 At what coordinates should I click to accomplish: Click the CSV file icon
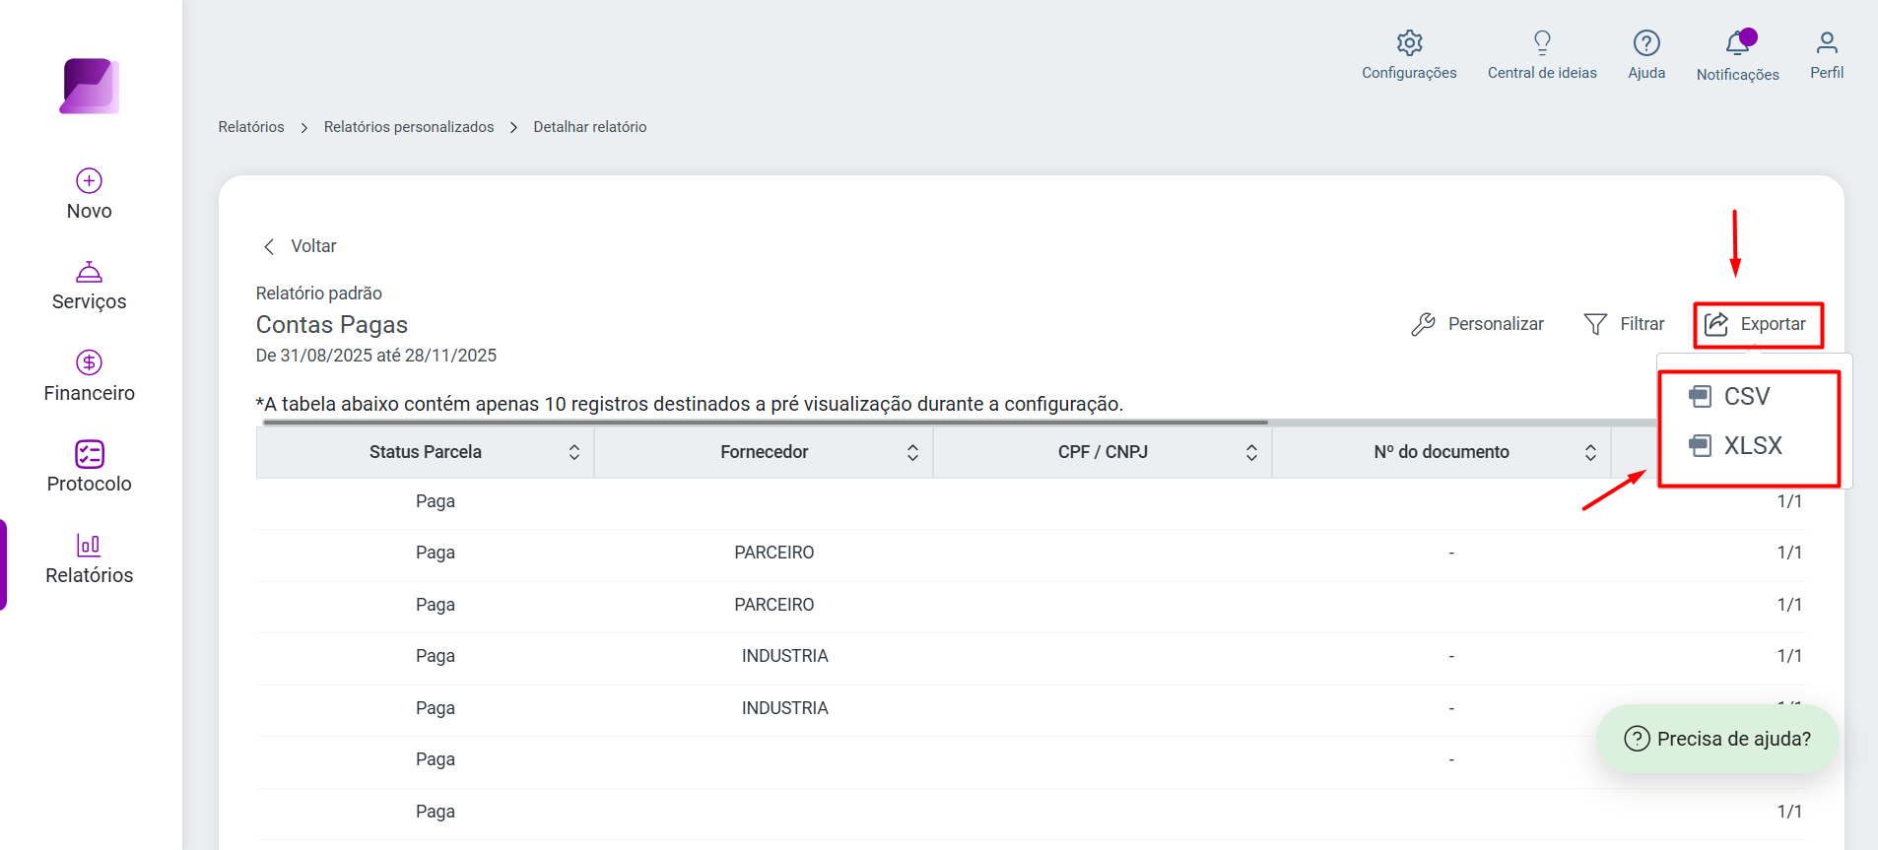tap(1701, 396)
